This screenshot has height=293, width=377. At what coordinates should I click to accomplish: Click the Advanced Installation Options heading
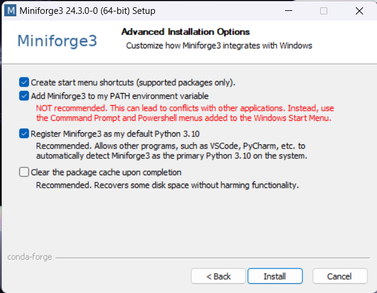[x=185, y=32]
